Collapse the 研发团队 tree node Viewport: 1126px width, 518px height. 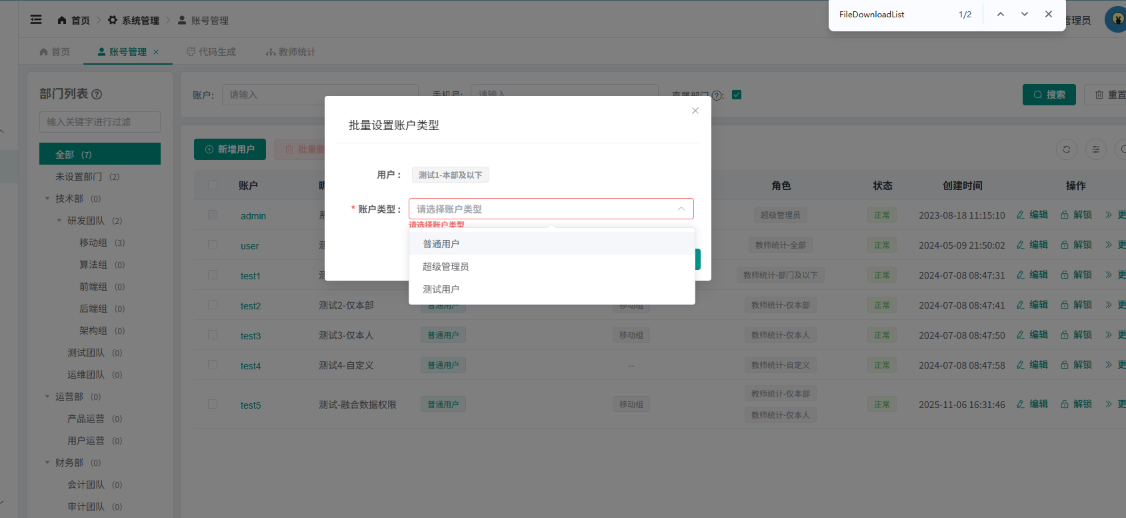(x=59, y=221)
